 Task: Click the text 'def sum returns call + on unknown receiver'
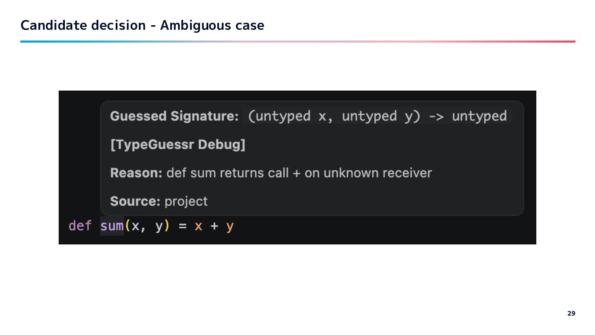coord(299,173)
